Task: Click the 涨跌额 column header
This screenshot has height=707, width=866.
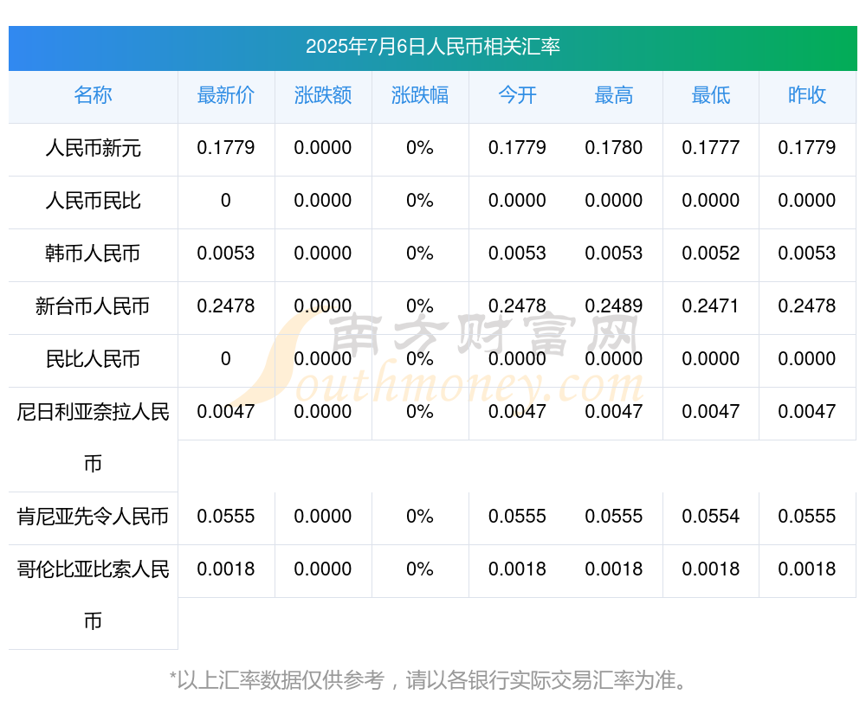Action: pos(323,95)
